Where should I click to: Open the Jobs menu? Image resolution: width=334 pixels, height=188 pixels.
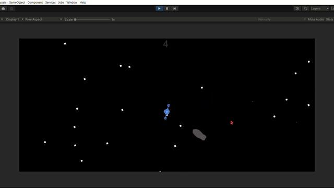(61, 2)
